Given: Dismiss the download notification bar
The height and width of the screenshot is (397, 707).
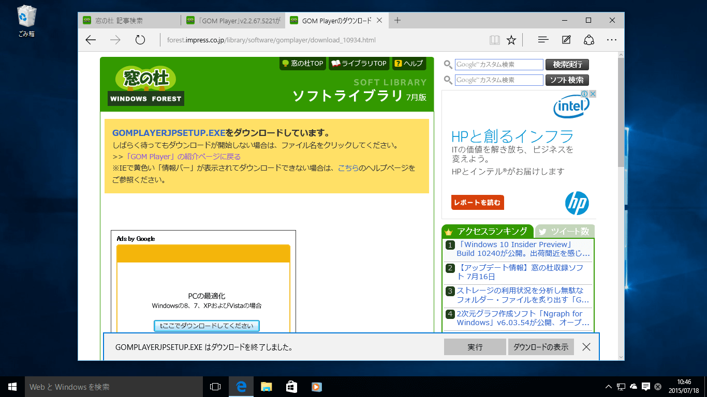Looking at the screenshot, I should 586,347.
